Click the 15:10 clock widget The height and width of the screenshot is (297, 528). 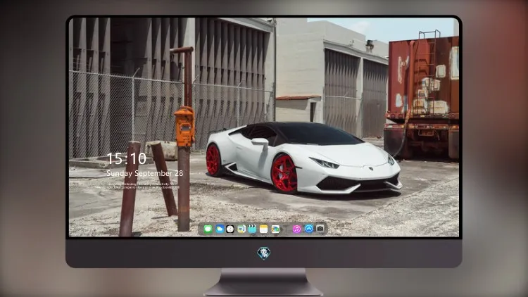127,158
